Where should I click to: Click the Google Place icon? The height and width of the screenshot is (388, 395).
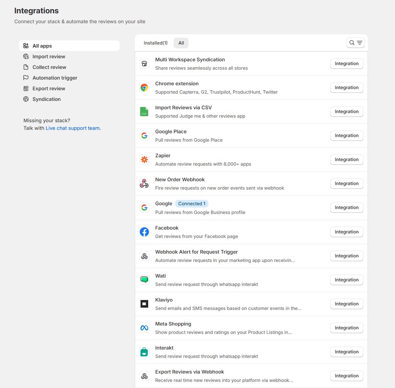(144, 136)
